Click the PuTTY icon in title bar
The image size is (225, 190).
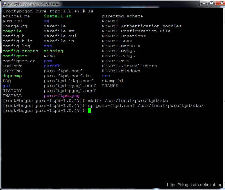4,4
